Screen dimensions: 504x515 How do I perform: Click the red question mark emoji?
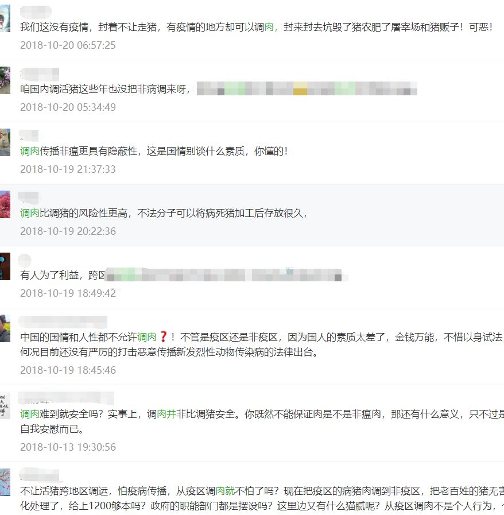[x=163, y=336]
